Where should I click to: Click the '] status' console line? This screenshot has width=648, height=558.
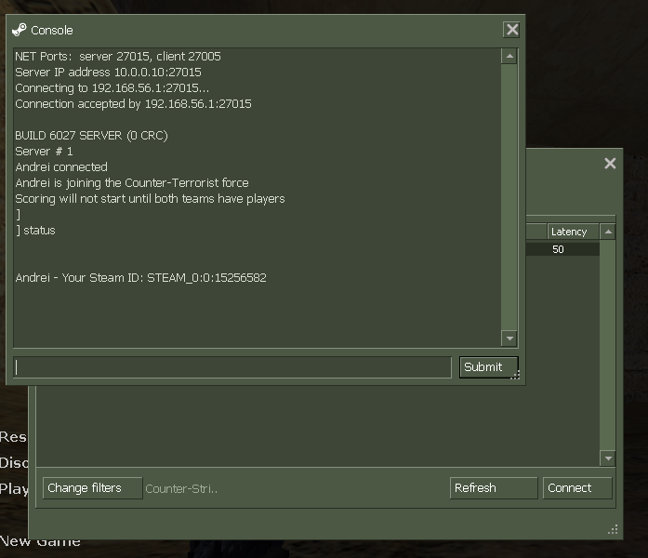[x=35, y=231]
